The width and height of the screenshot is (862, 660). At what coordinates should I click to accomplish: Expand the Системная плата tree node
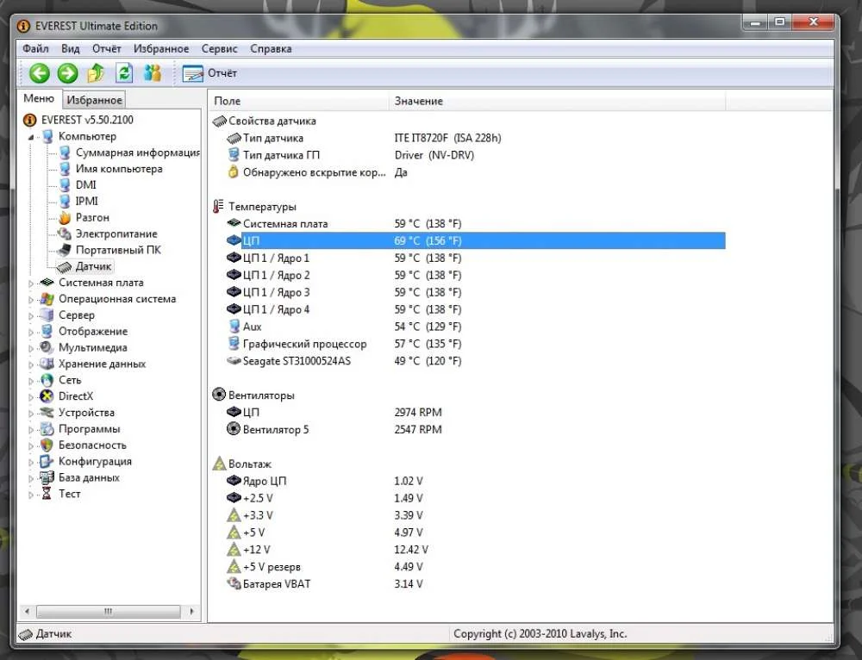point(33,283)
